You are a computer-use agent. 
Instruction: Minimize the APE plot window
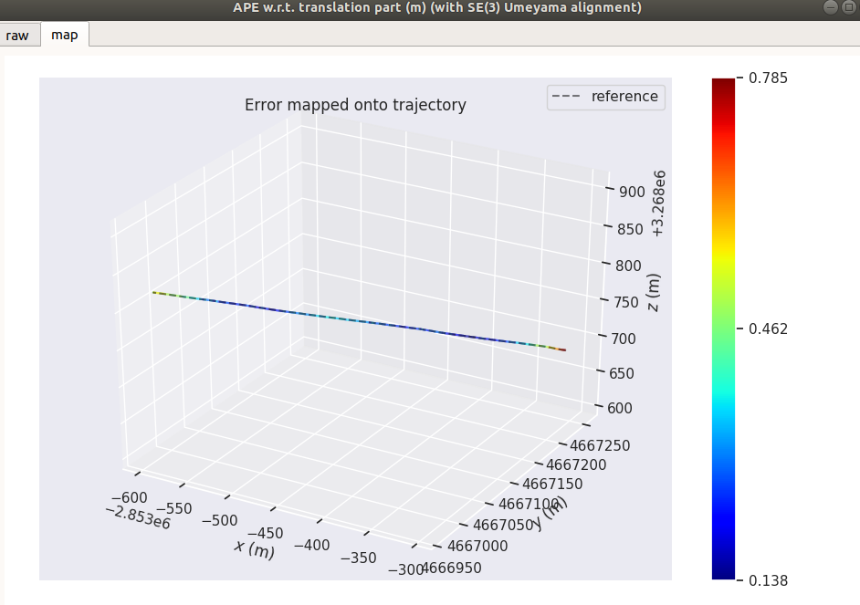(831, 7)
